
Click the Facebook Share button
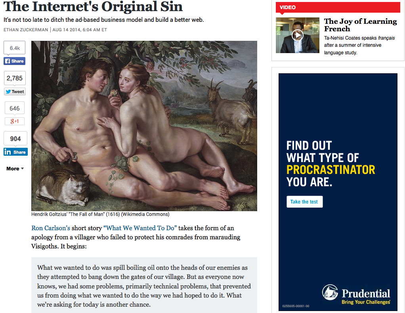tap(14, 61)
